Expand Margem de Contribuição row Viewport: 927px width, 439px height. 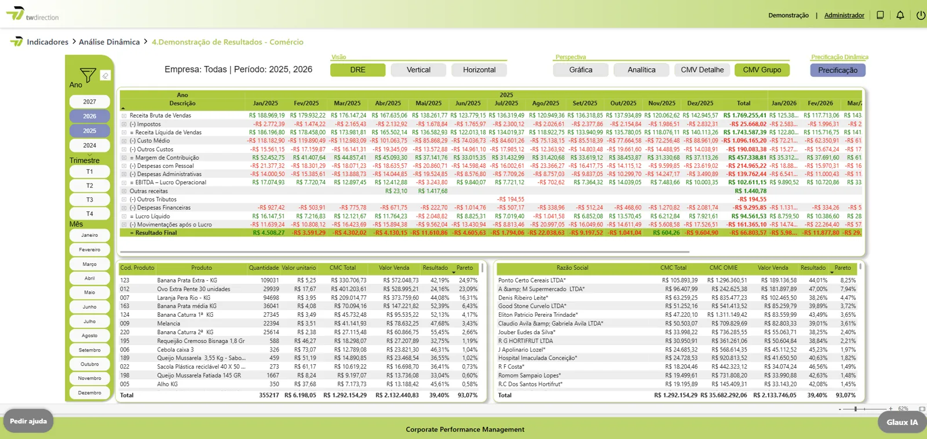click(x=124, y=158)
